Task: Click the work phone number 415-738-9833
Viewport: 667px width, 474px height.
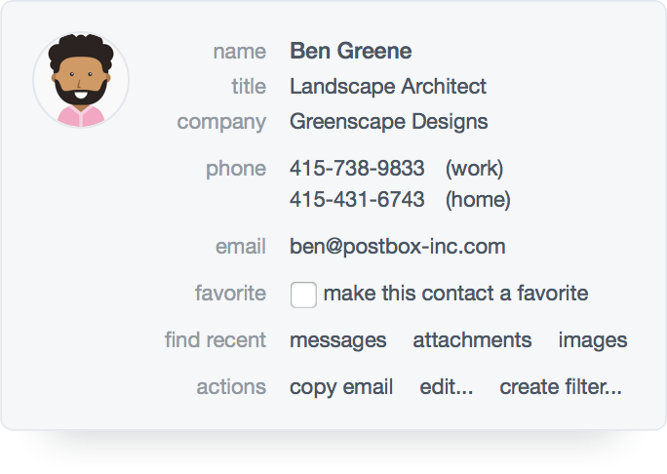Action: (357, 169)
